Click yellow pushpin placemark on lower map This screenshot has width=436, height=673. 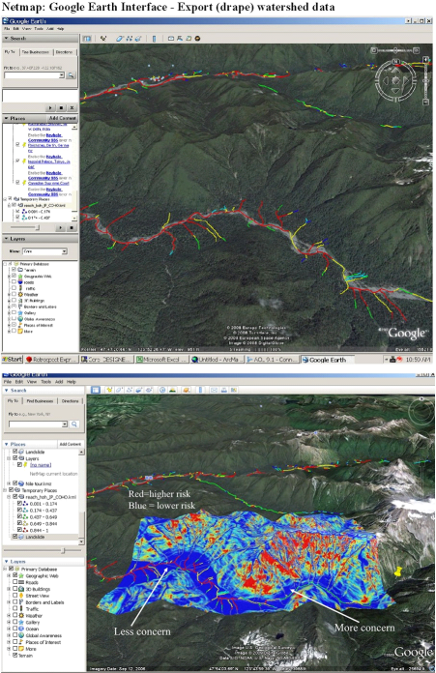point(398,571)
